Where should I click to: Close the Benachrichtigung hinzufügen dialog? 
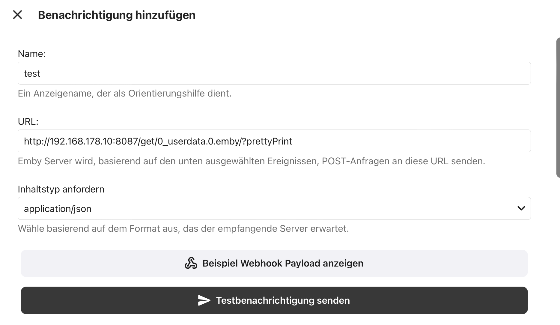coord(18,15)
